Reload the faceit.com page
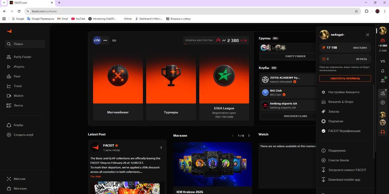Image resolution: width=389 pixels, height=194 pixels. (x=19, y=11)
